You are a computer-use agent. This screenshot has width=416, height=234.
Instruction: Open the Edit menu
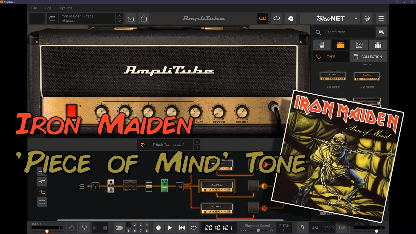[48, 8]
